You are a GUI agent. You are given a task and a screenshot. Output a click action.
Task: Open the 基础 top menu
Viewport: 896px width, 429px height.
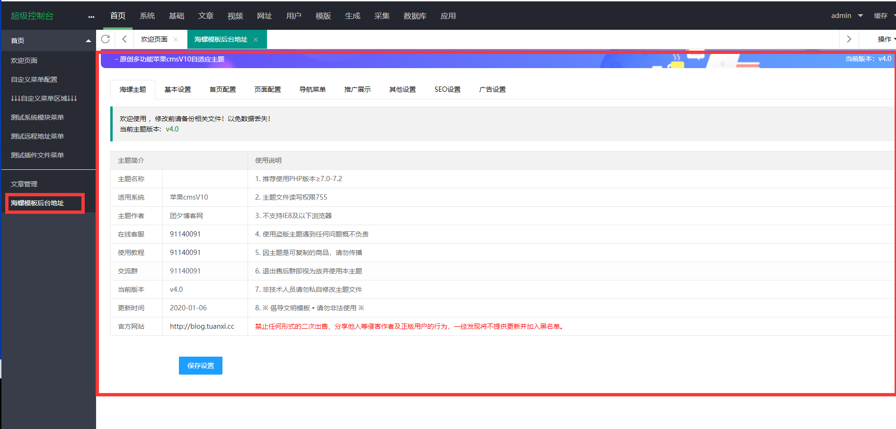click(x=177, y=16)
